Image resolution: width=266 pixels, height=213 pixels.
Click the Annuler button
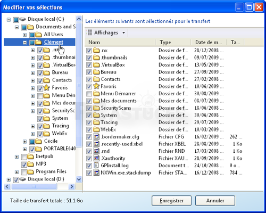(x=215, y=201)
